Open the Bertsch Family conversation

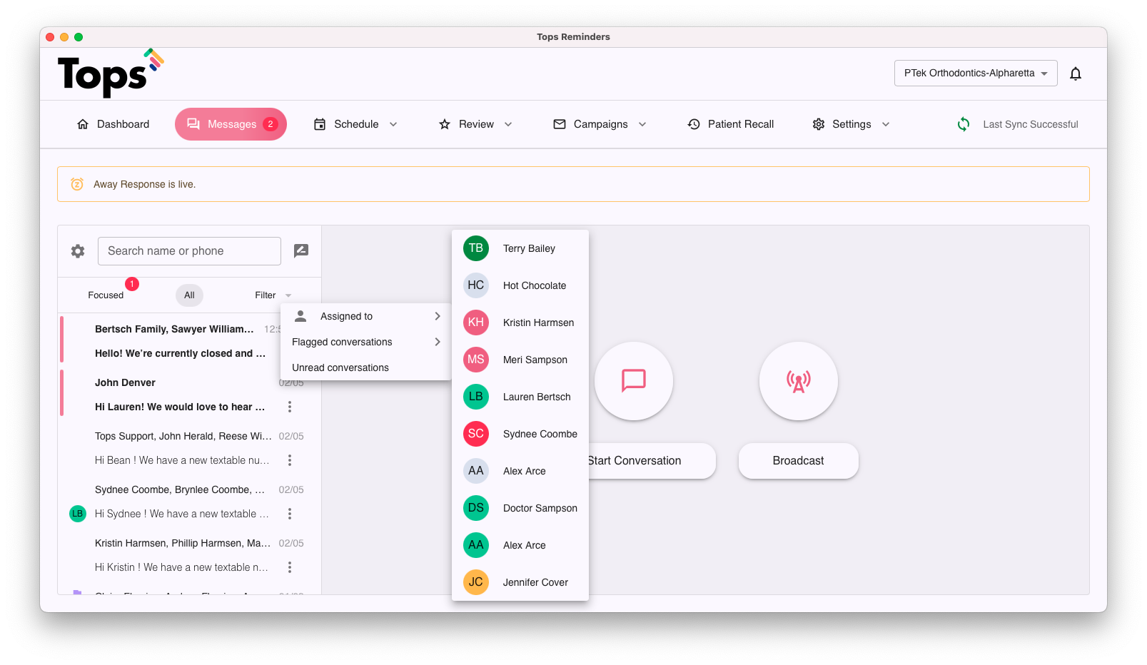click(x=174, y=341)
